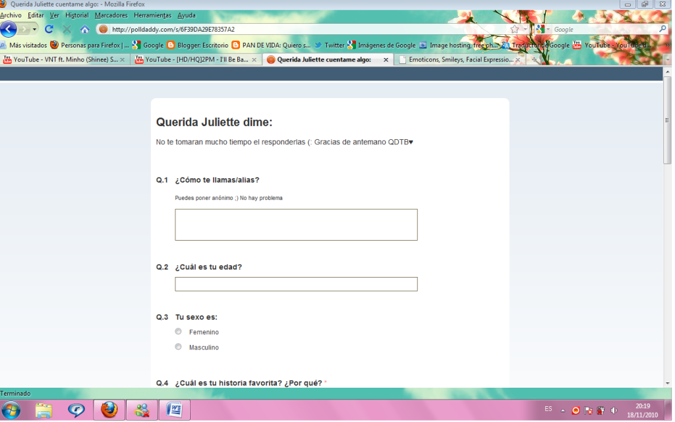675x422 pixels.
Task: Open the YouTube bookmark in bookmarks bar
Action: (612, 45)
